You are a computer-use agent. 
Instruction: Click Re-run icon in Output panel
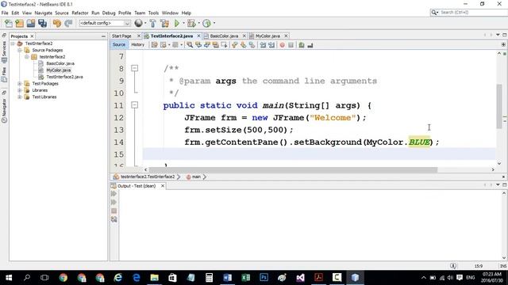[x=114, y=193]
